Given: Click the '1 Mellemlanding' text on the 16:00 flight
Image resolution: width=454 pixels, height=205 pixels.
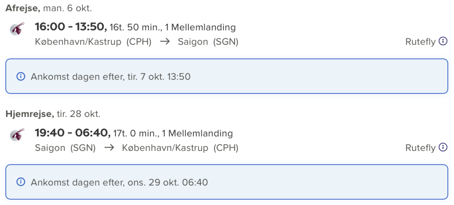Looking at the screenshot, I should click(x=200, y=27).
